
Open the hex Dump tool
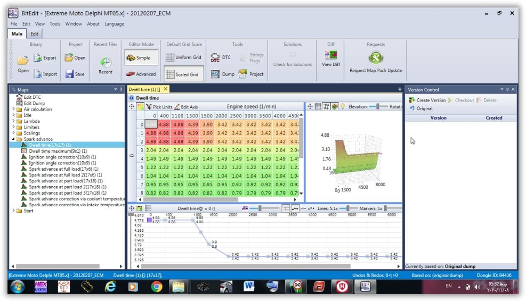tap(222, 74)
